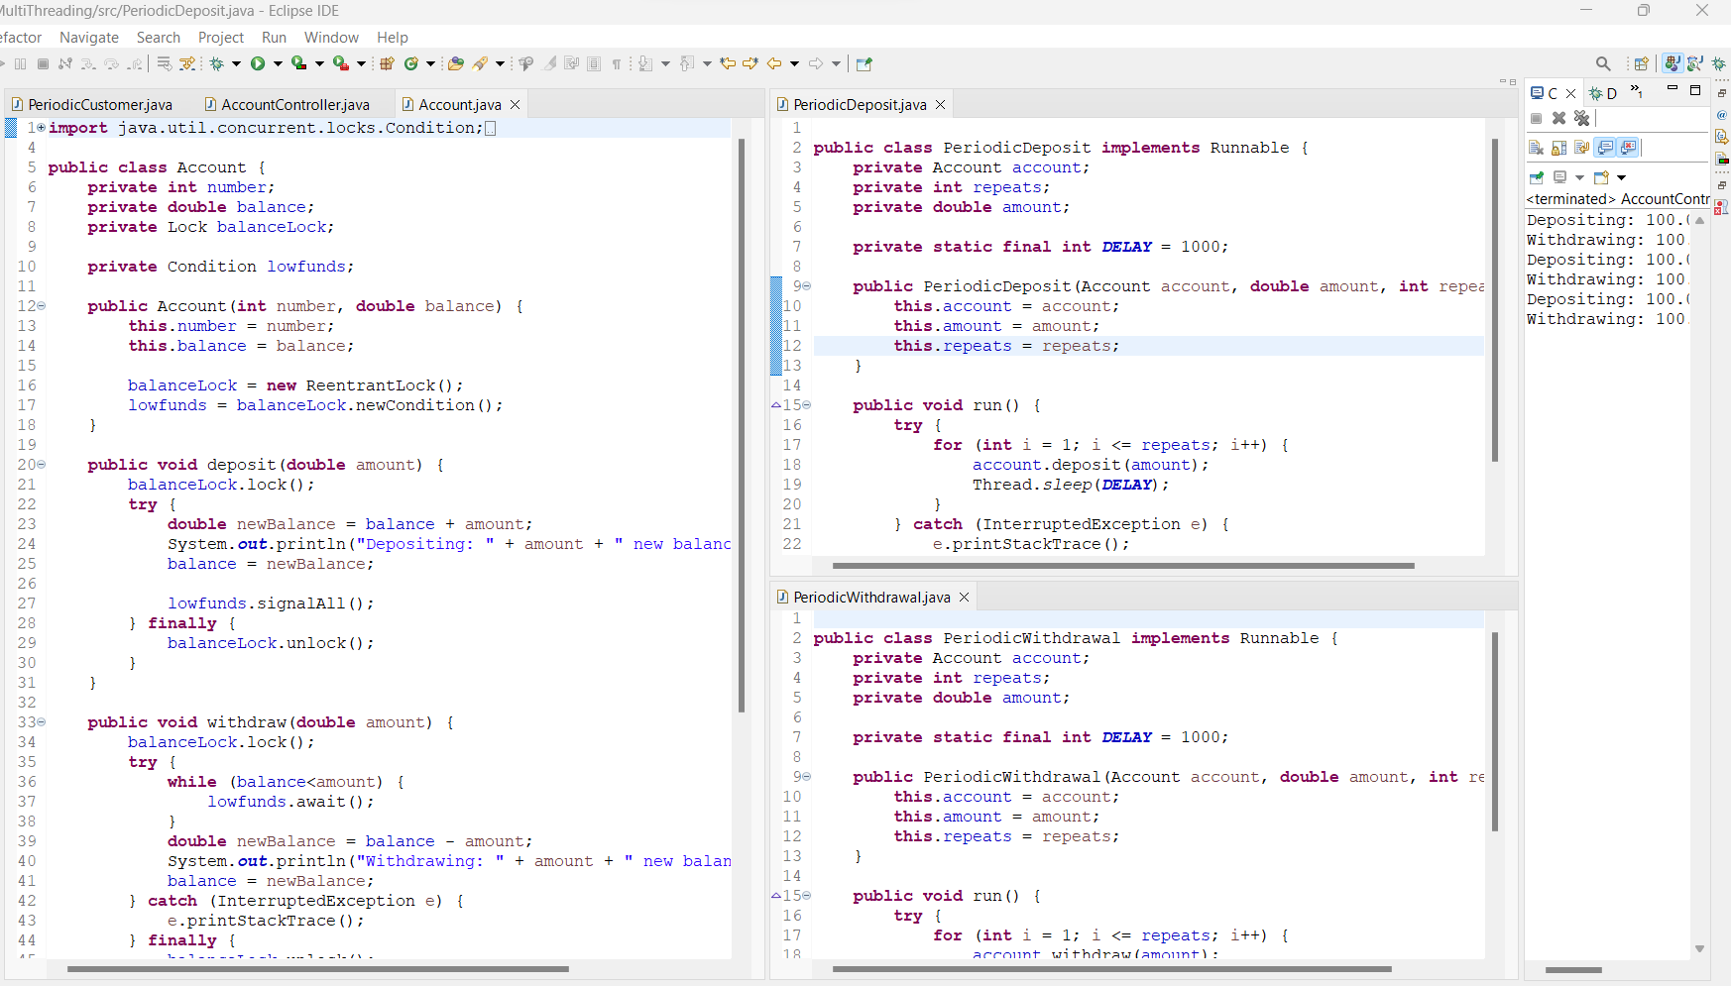Collapse the deposit method fold marker at line 20
The width and height of the screenshot is (1731, 986).
coord(41,464)
